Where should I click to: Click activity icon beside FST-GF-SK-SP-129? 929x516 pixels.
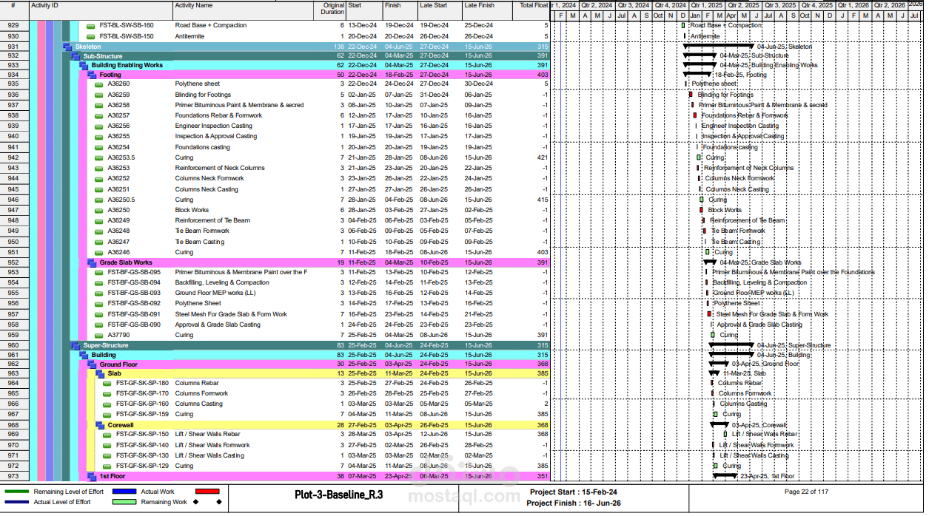[x=107, y=466]
